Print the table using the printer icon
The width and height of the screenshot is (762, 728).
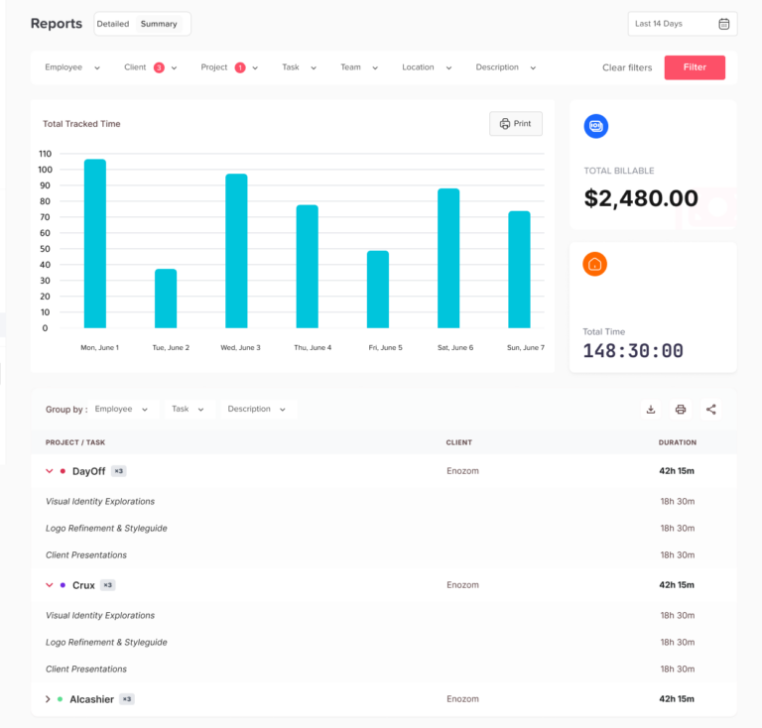pos(681,410)
